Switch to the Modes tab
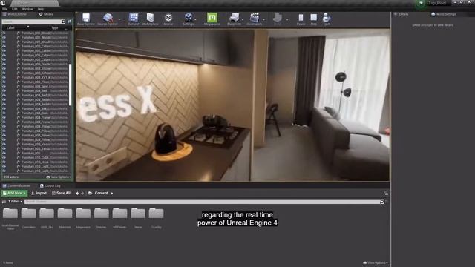The height and width of the screenshot is (267, 475). pyautogui.click(x=46, y=14)
